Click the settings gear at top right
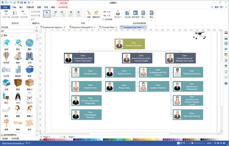229x146 pixels. click(x=221, y=7)
